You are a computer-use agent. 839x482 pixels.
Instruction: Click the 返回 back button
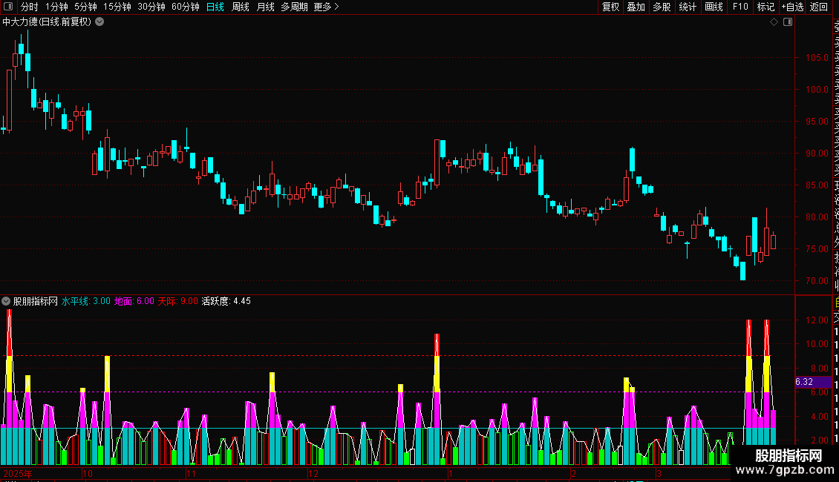pos(819,7)
